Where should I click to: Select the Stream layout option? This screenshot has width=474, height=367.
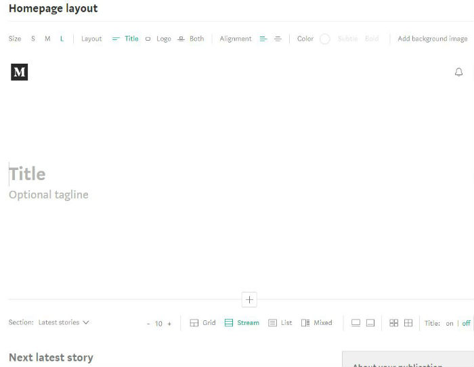[242, 323]
